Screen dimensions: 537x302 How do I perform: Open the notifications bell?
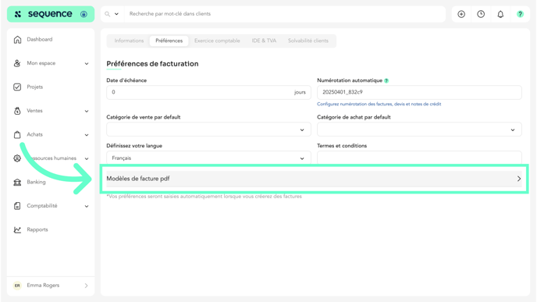(x=500, y=14)
